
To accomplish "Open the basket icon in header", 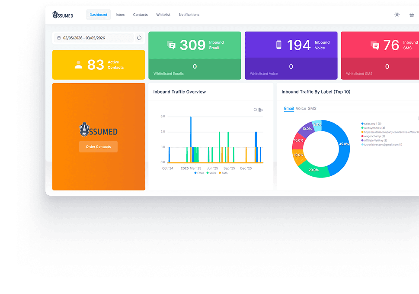I will (412, 15).
